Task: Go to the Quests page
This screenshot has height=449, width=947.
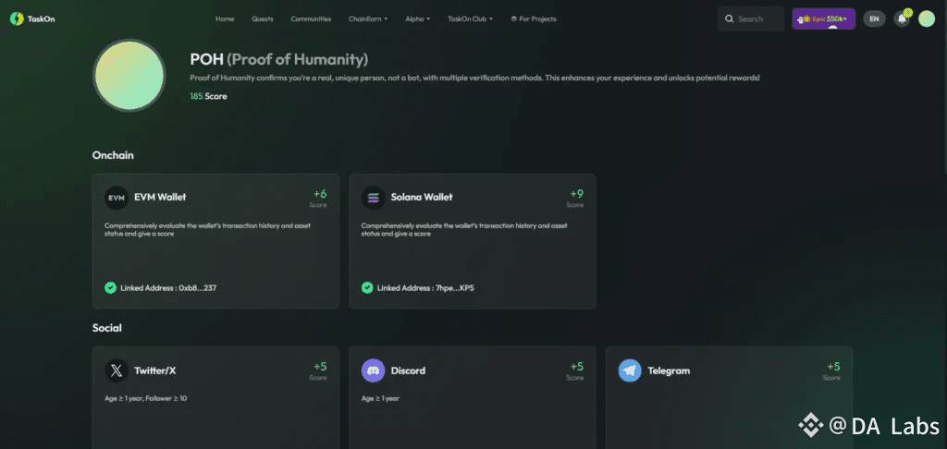Action: pos(263,18)
